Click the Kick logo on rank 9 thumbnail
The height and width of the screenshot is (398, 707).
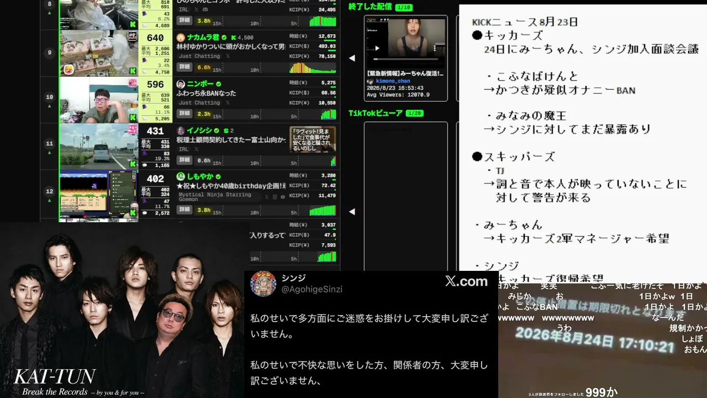133,71
